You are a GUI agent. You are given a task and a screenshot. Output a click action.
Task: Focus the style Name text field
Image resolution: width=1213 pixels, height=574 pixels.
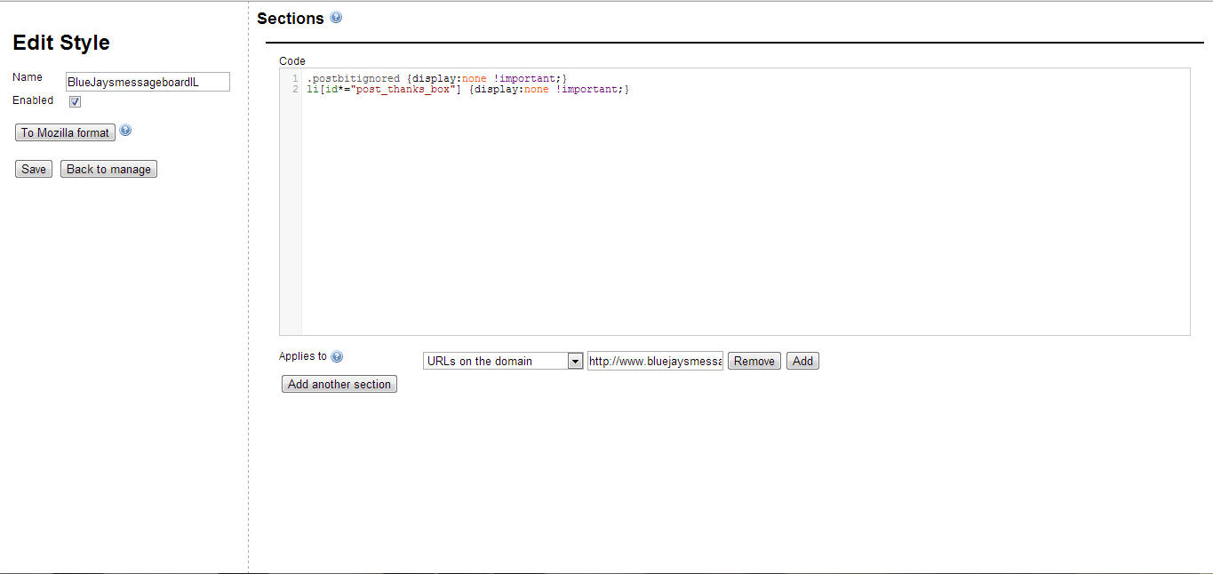pyautogui.click(x=148, y=82)
